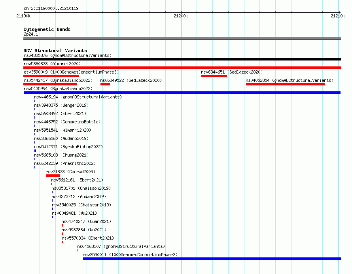Open nsv5442437 (ByrskaBishop2022) label
Viewport: 352px width, 274px height.
click(x=58, y=80)
